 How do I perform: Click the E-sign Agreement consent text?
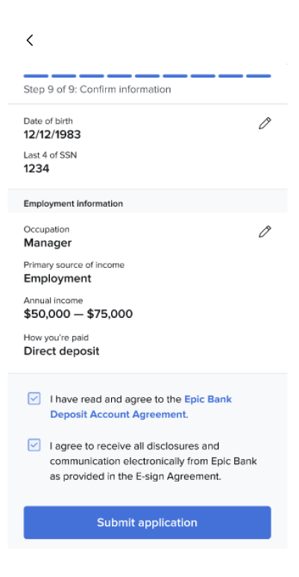click(154, 461)
